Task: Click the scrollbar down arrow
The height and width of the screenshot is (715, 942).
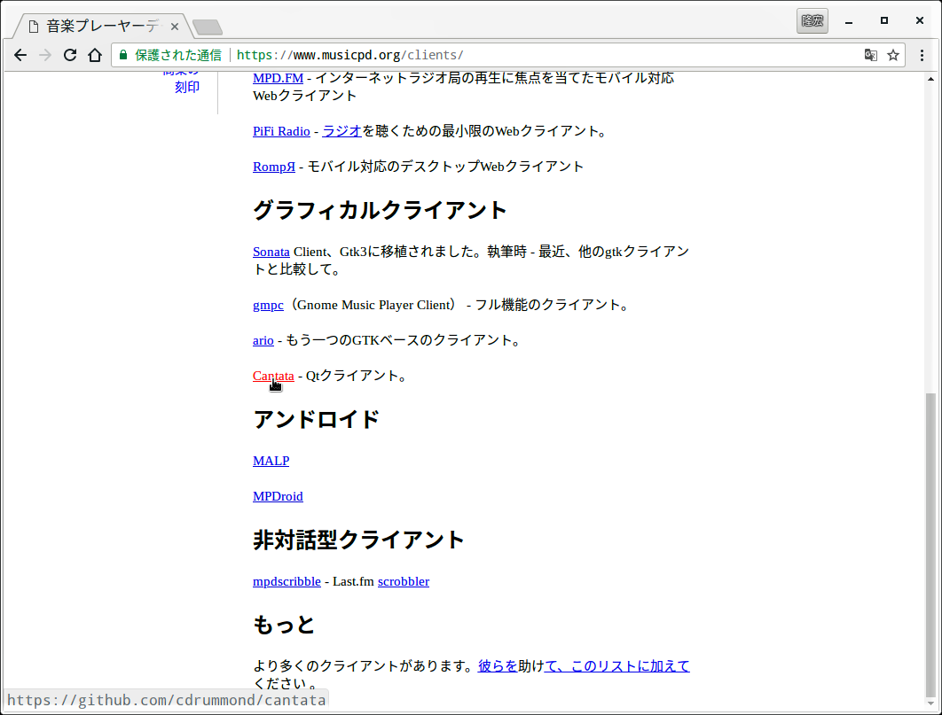Action: (x=930, y=704)
